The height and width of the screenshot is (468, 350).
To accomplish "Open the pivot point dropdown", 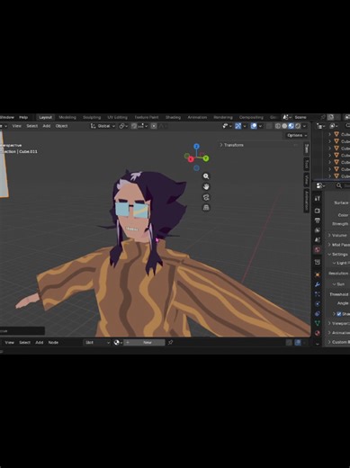I will (x=122, y=126).
